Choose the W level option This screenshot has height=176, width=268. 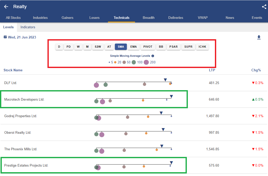click(x=78, y=47)
